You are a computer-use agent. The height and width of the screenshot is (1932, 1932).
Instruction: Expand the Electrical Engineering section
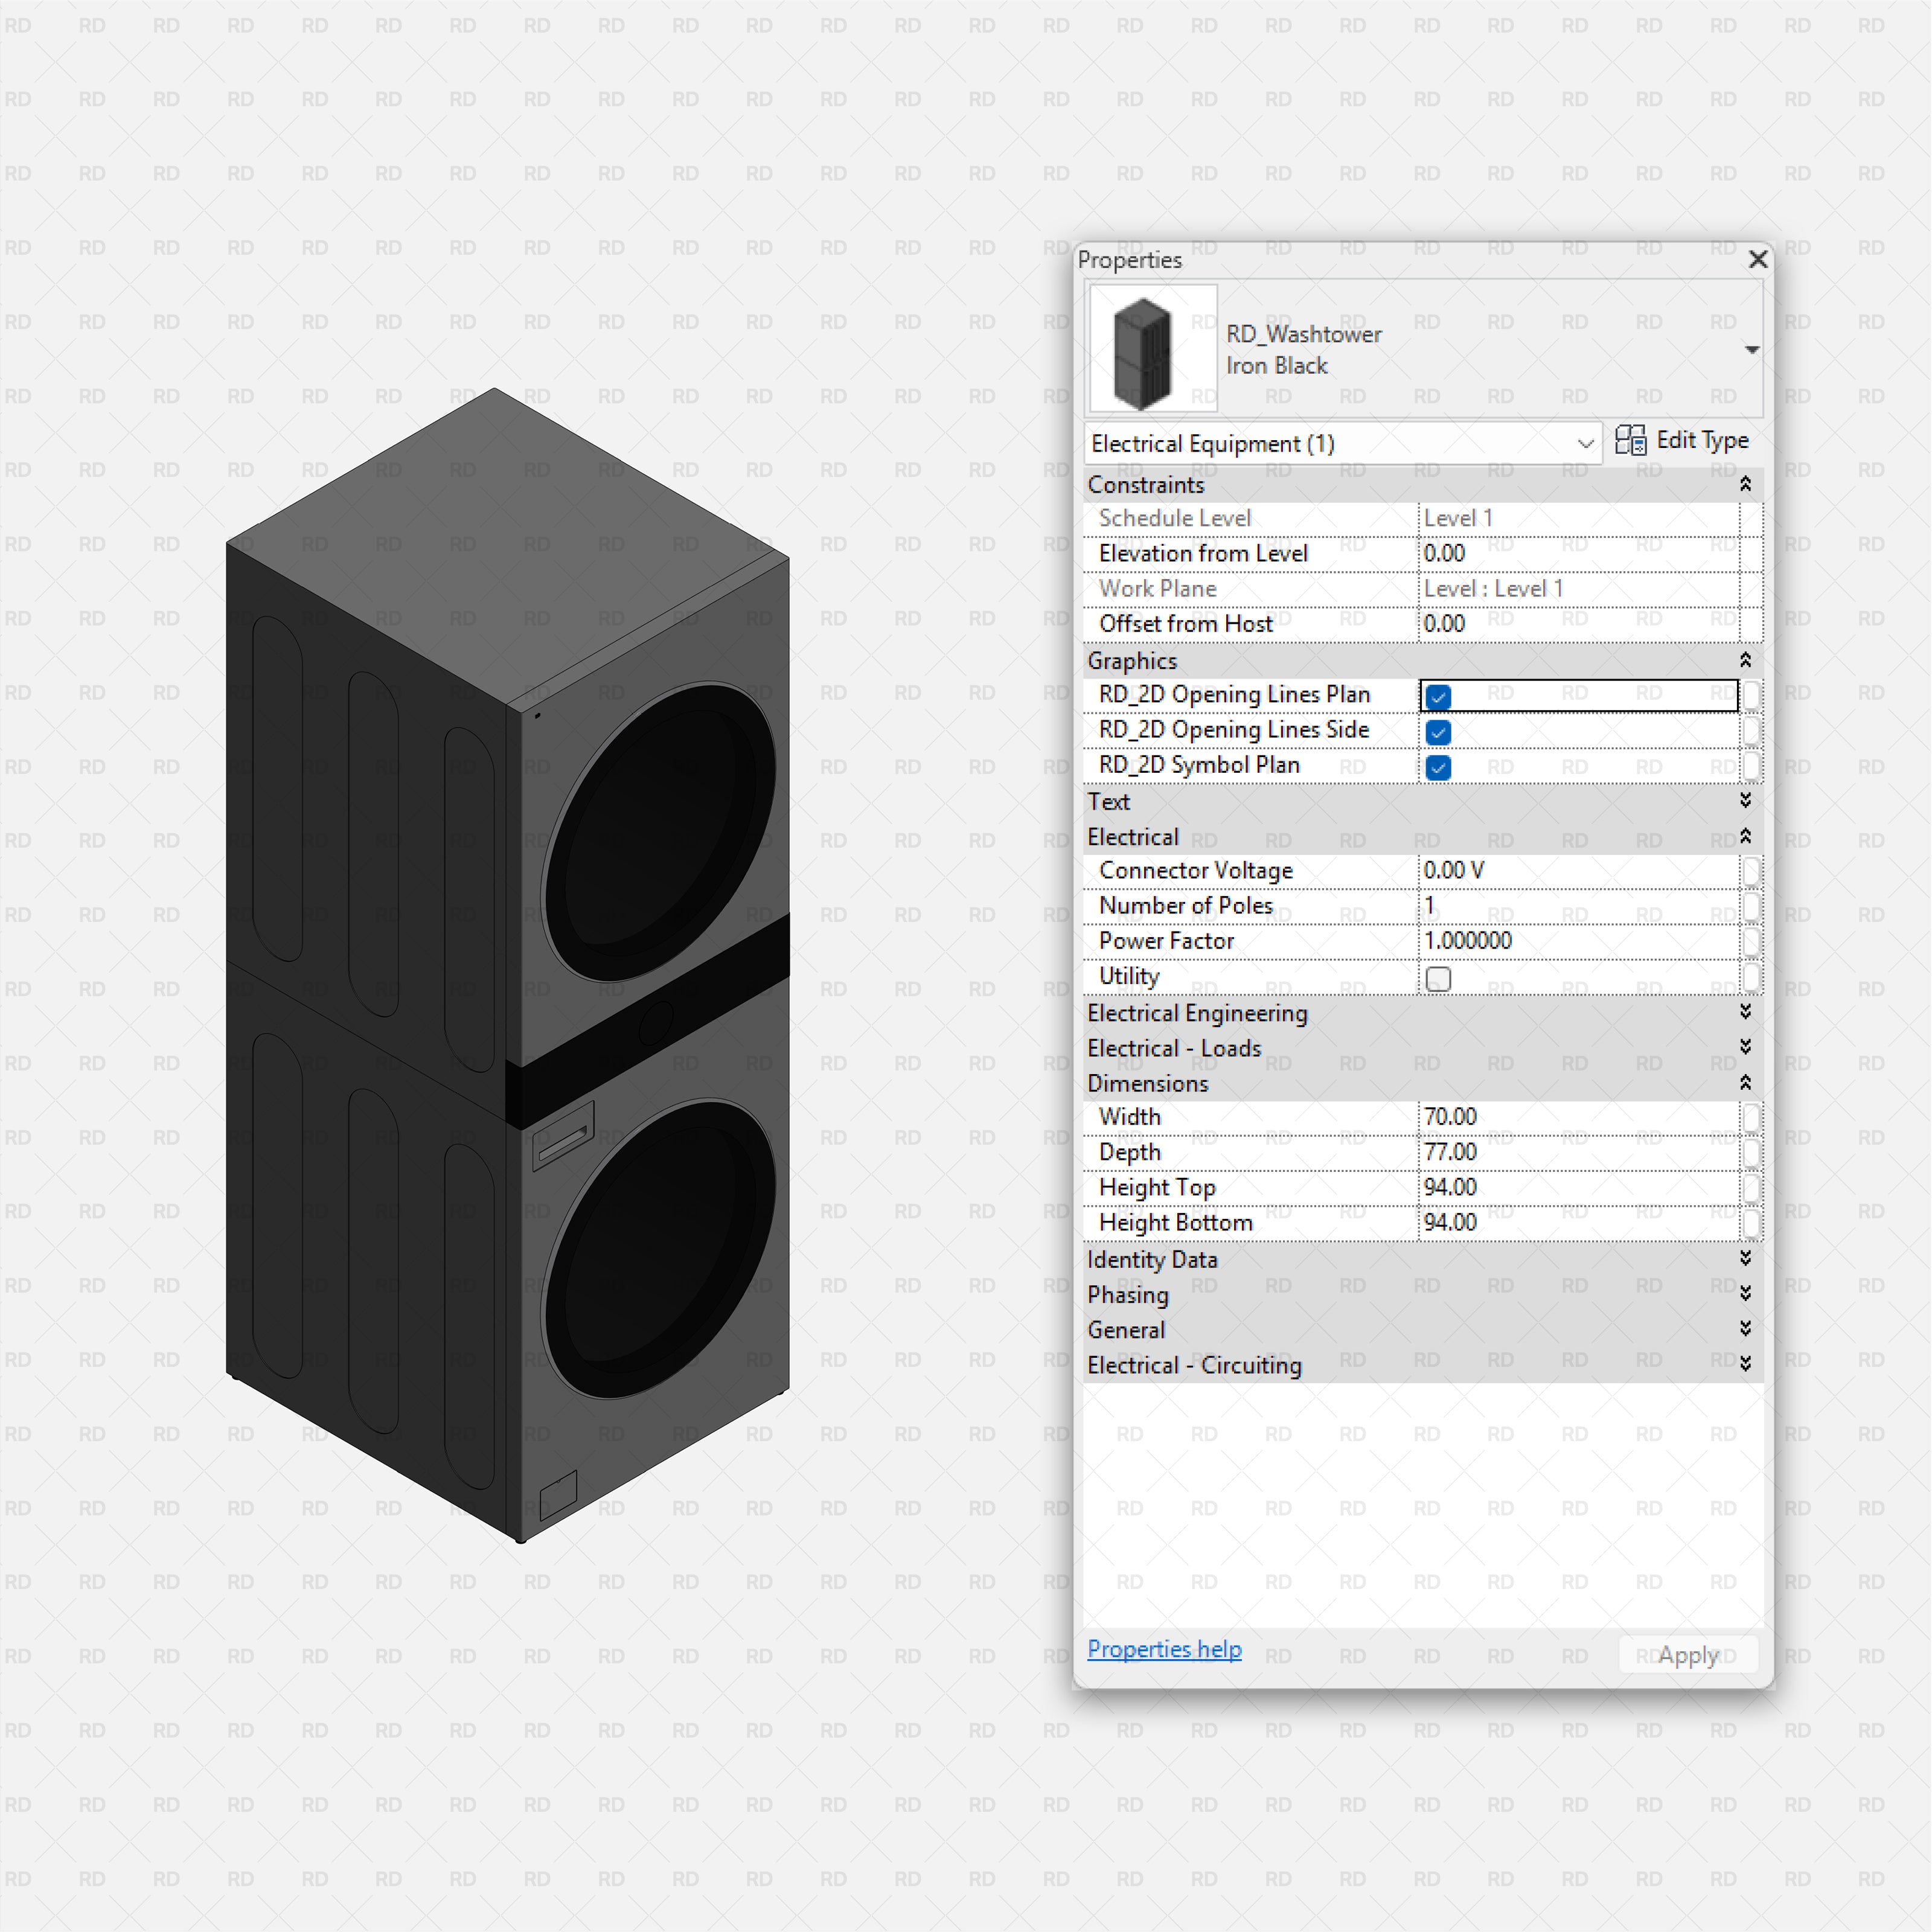point(1745,1012)
